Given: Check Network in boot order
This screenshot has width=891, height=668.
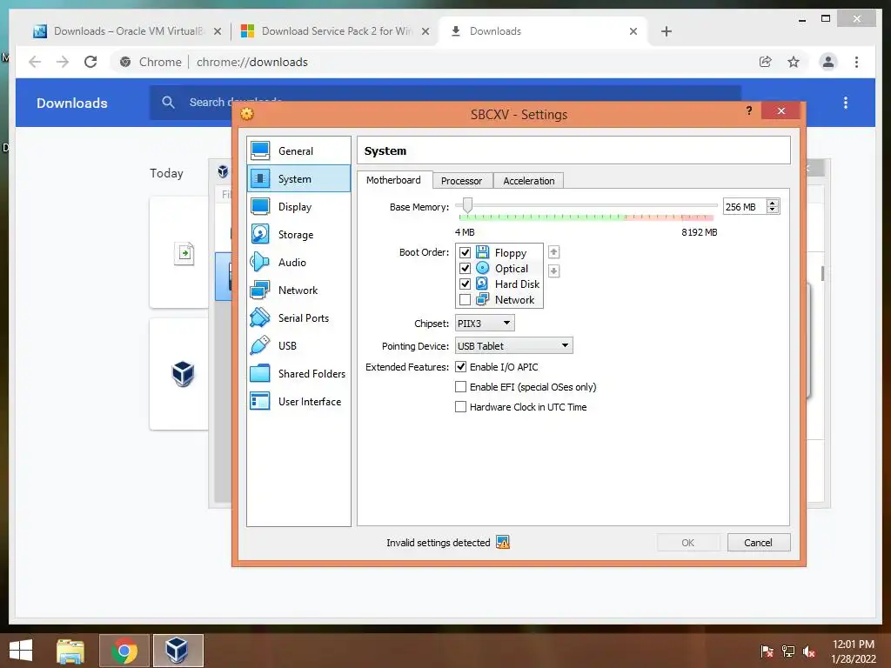Looking at the screenshot, I should (465, 299).
